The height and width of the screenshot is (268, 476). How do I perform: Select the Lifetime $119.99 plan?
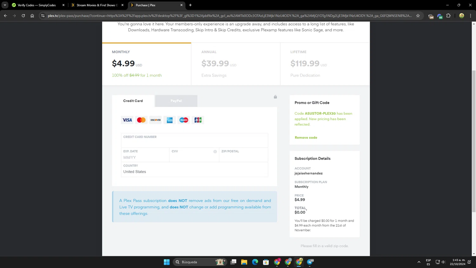[325, 64]
